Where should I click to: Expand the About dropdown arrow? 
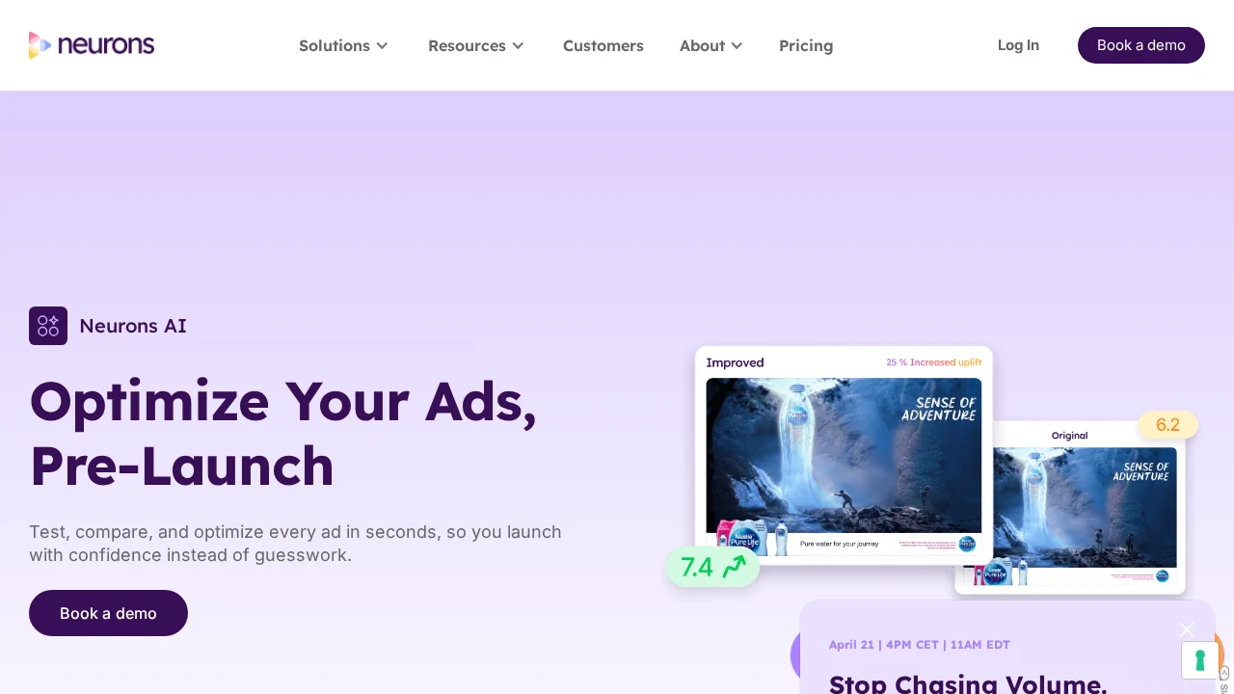pos(737,45)
